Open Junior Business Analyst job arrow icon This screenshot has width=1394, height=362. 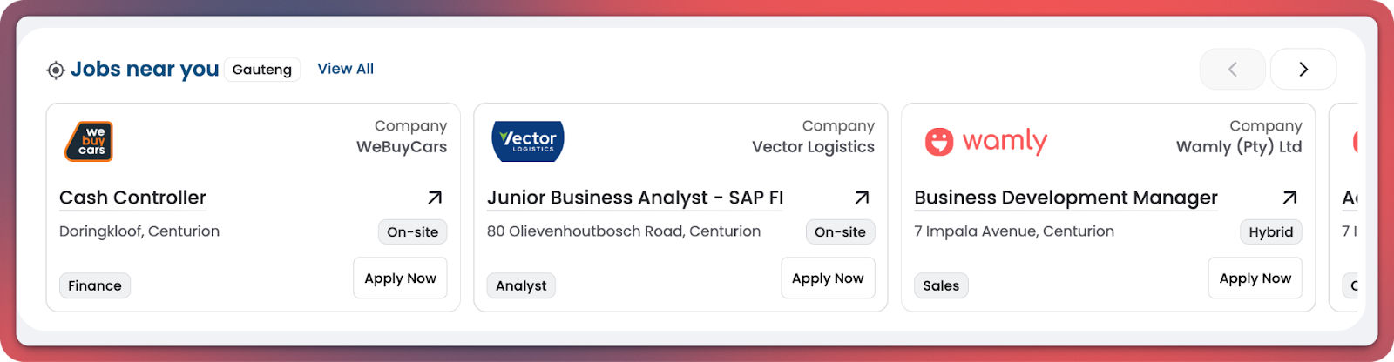pos(862,198)
